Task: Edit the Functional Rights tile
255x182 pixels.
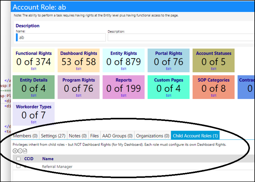Action: 34,69
